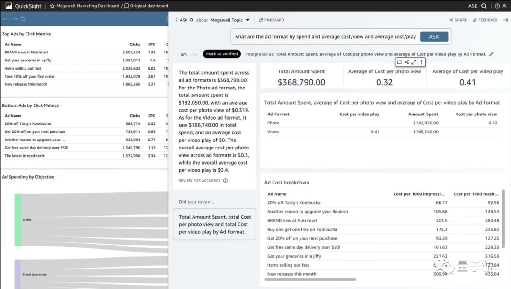Open the help question-mark icon
This screenshot has width=511, height=289.
pos(497,6)
